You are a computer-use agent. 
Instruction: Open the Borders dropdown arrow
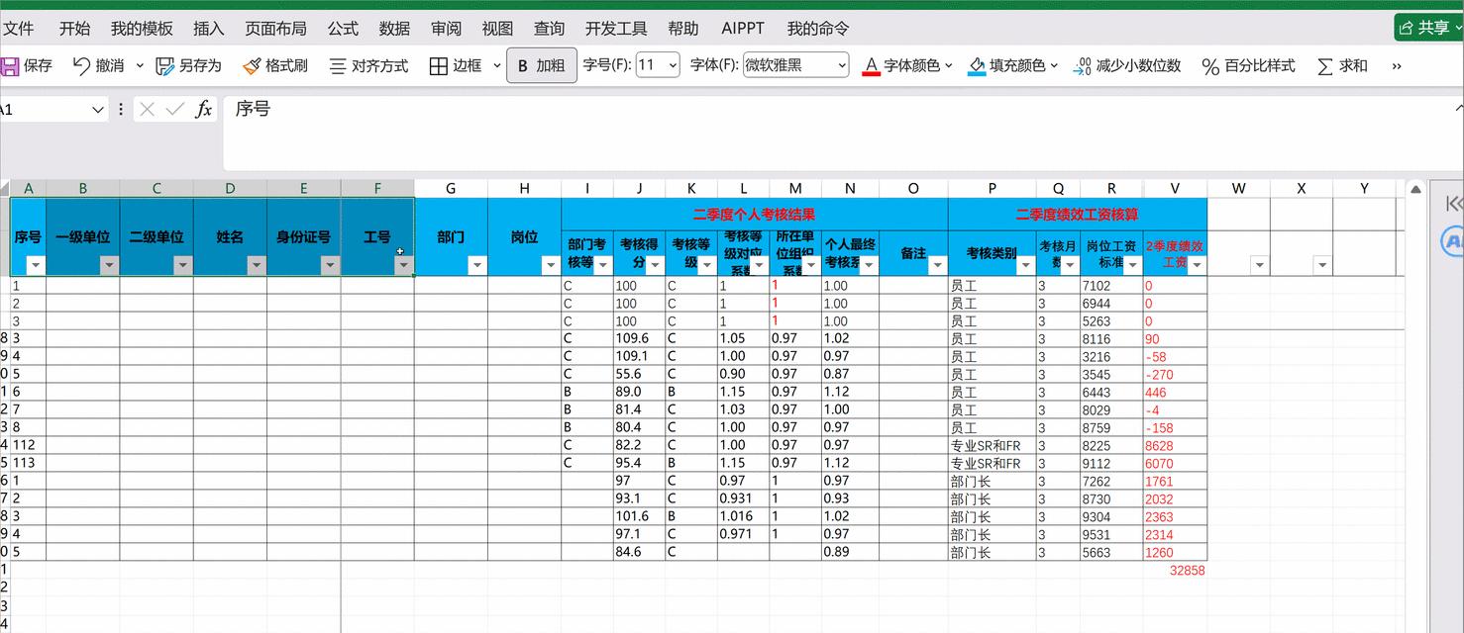pos(497,66)
